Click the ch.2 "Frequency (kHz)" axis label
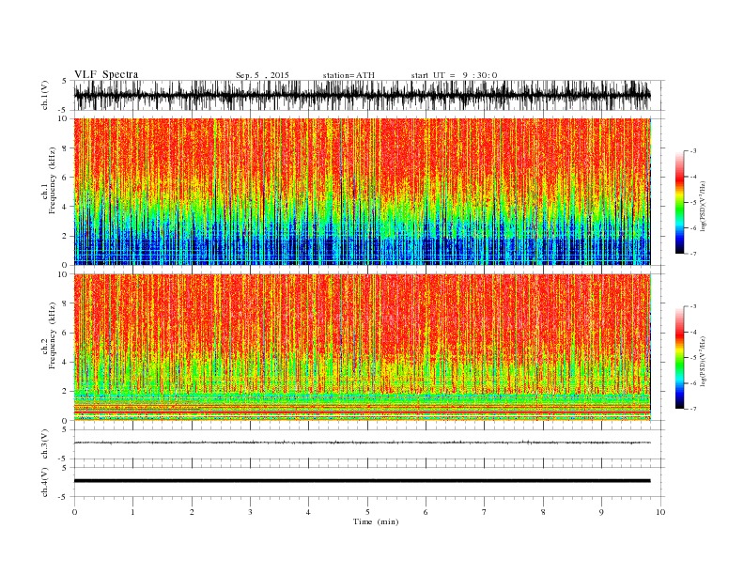Image resolution: width=744 pixels, height=575 pixels. click(52, 335)
